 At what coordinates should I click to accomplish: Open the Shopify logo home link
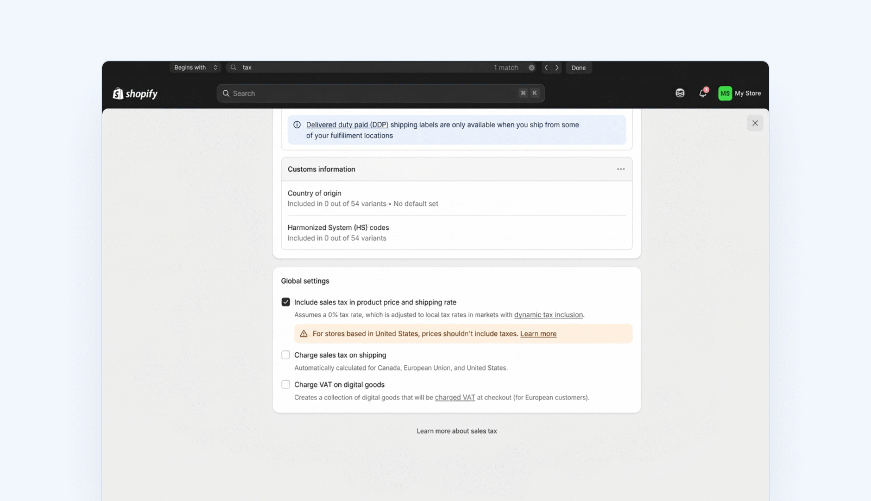tap(135, 93)
